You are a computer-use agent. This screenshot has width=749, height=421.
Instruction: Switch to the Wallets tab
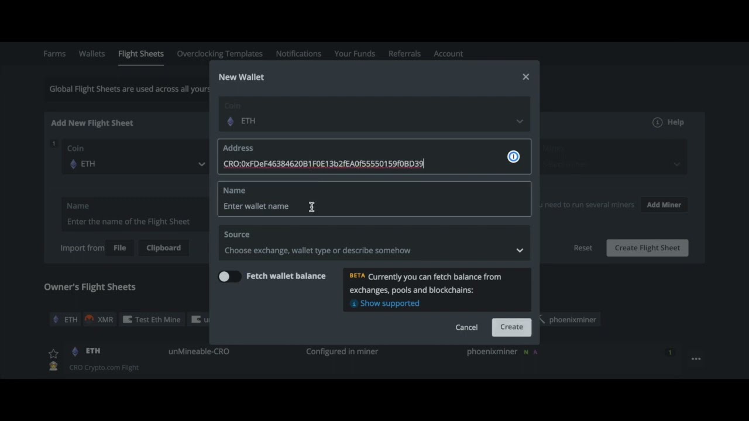92,53
